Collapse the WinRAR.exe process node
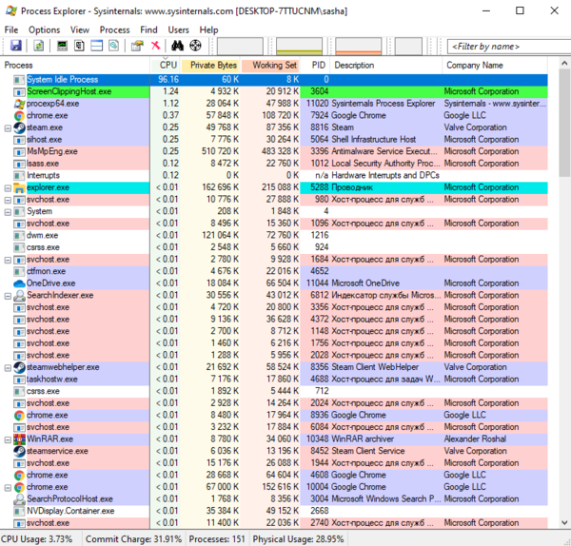The height and width of the screenshot is (546, 571). point(7,439)
